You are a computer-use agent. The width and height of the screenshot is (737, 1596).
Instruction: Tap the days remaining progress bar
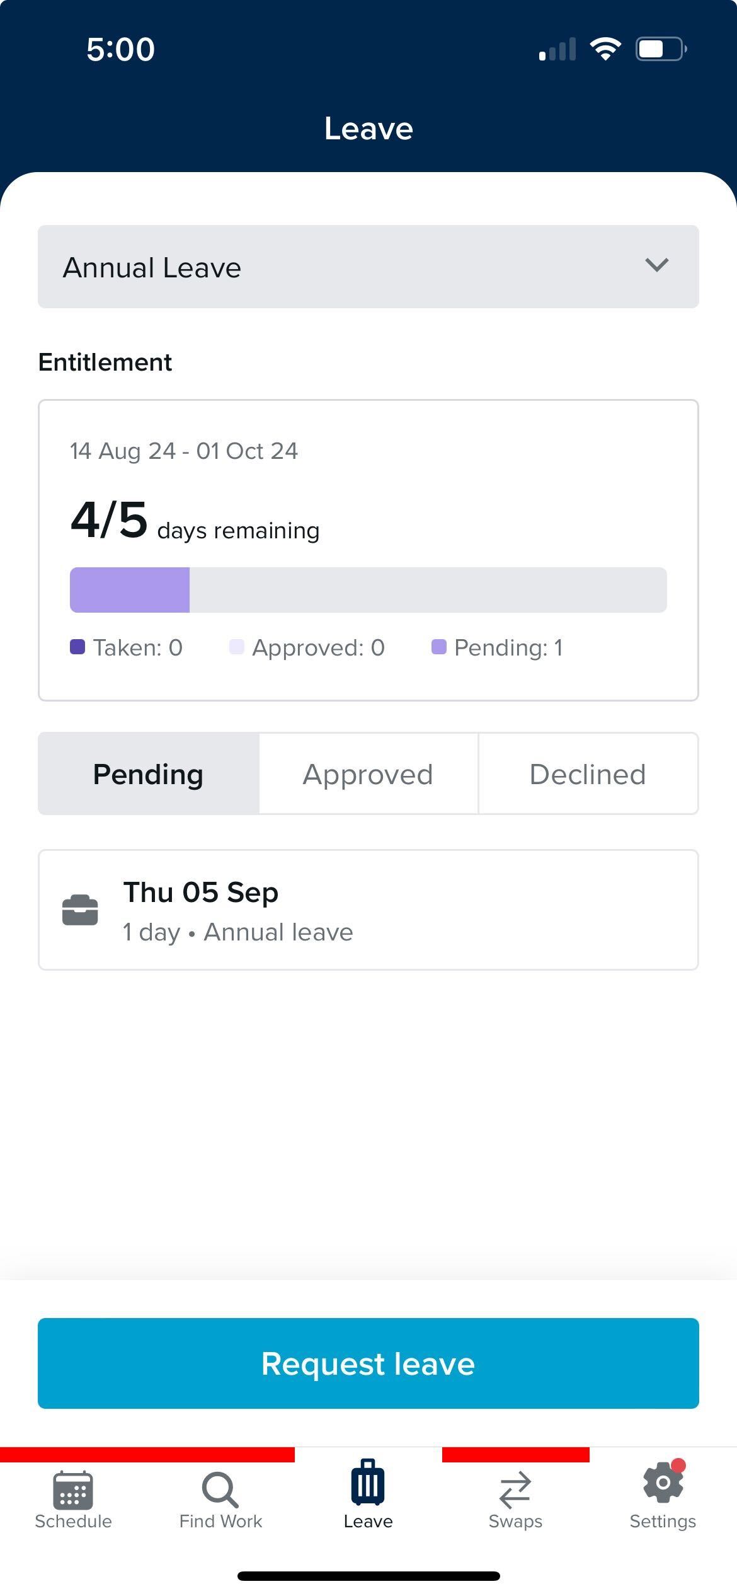tap(368, 590)
